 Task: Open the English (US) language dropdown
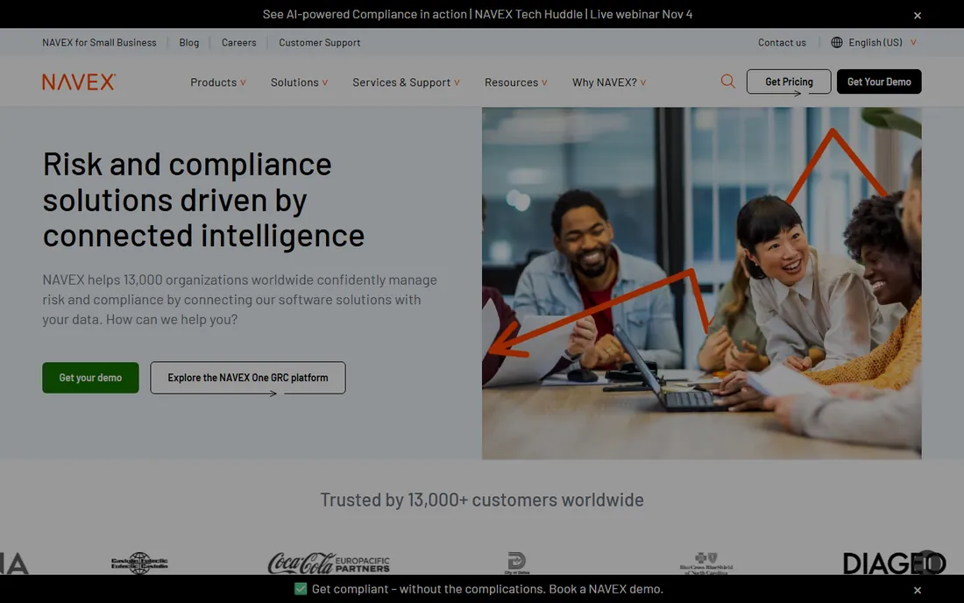point(874,42)
